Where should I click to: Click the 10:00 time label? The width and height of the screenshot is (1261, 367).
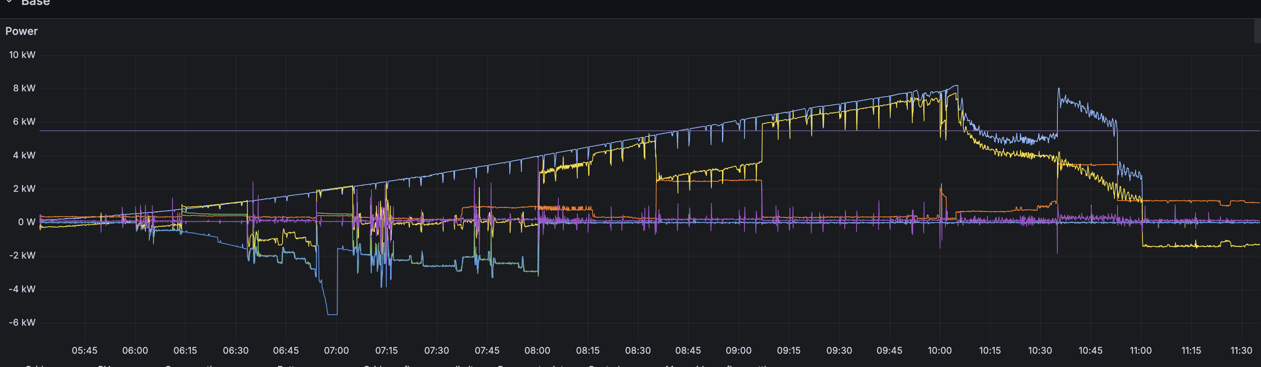point(940,350)
